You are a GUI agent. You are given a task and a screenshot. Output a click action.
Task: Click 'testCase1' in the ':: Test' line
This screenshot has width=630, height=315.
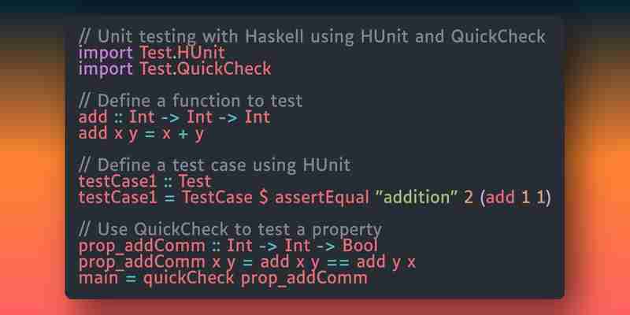click(x=117, y=181)
